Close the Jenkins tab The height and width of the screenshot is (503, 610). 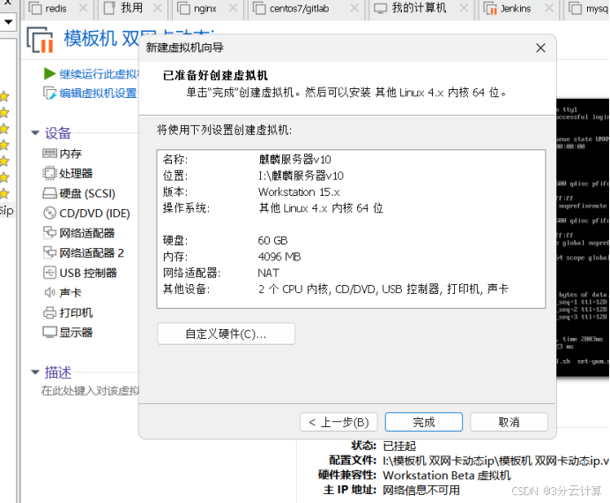548,8
